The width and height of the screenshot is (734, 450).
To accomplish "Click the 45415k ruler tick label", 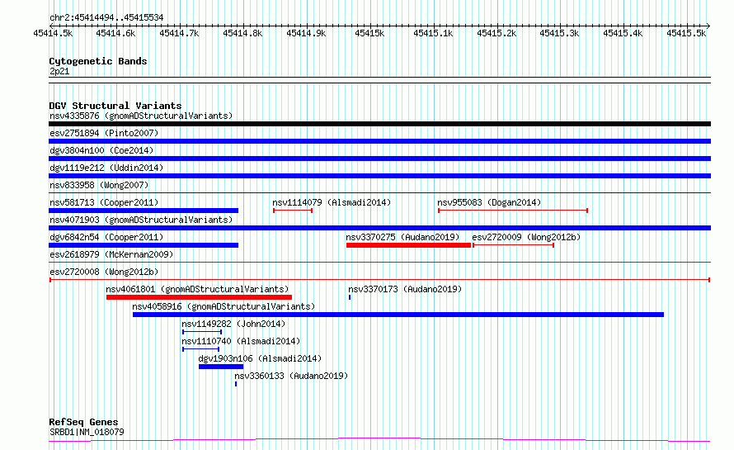I will tap(369, 33).
